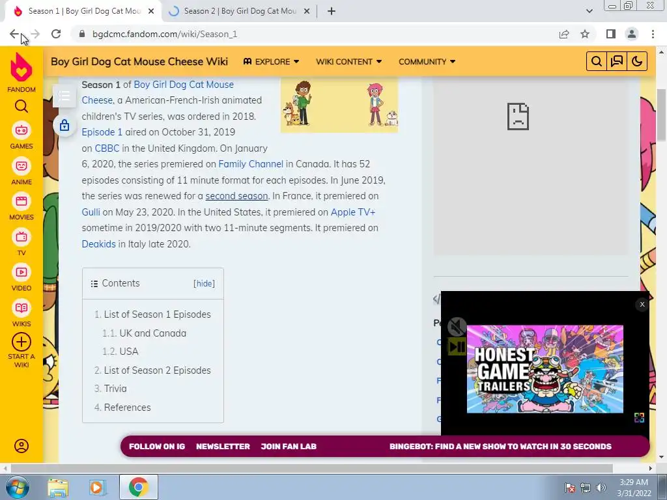Play or pause the video ad
667x500 pixels.
(x=457, y=346)
